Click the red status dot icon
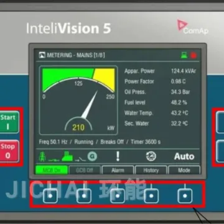224x224 pixels. coord(194,55)
